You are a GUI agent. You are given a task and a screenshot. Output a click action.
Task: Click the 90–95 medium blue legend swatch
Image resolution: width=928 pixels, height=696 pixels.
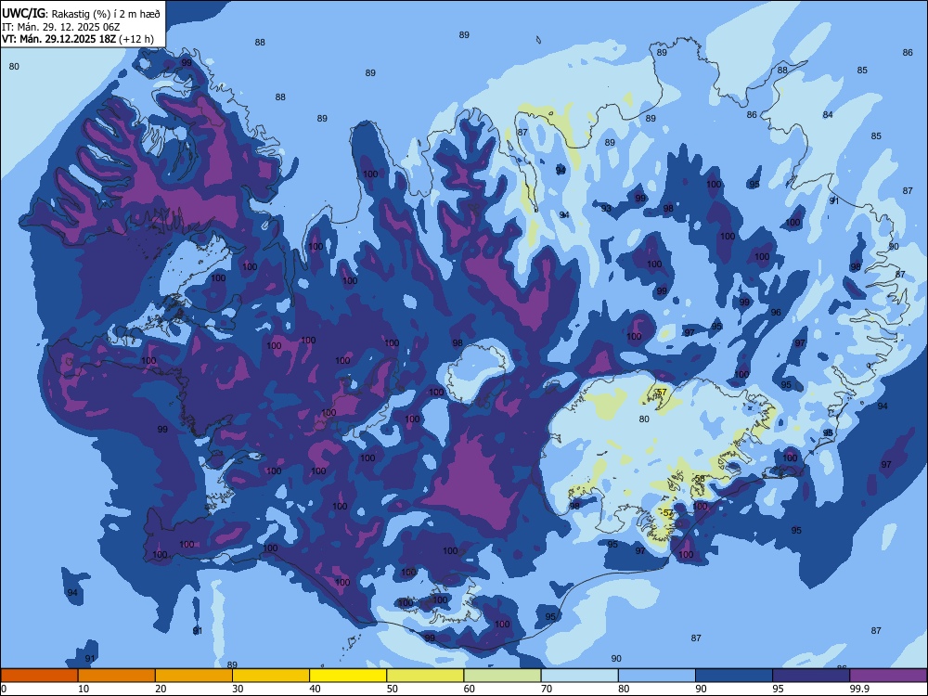734,676
